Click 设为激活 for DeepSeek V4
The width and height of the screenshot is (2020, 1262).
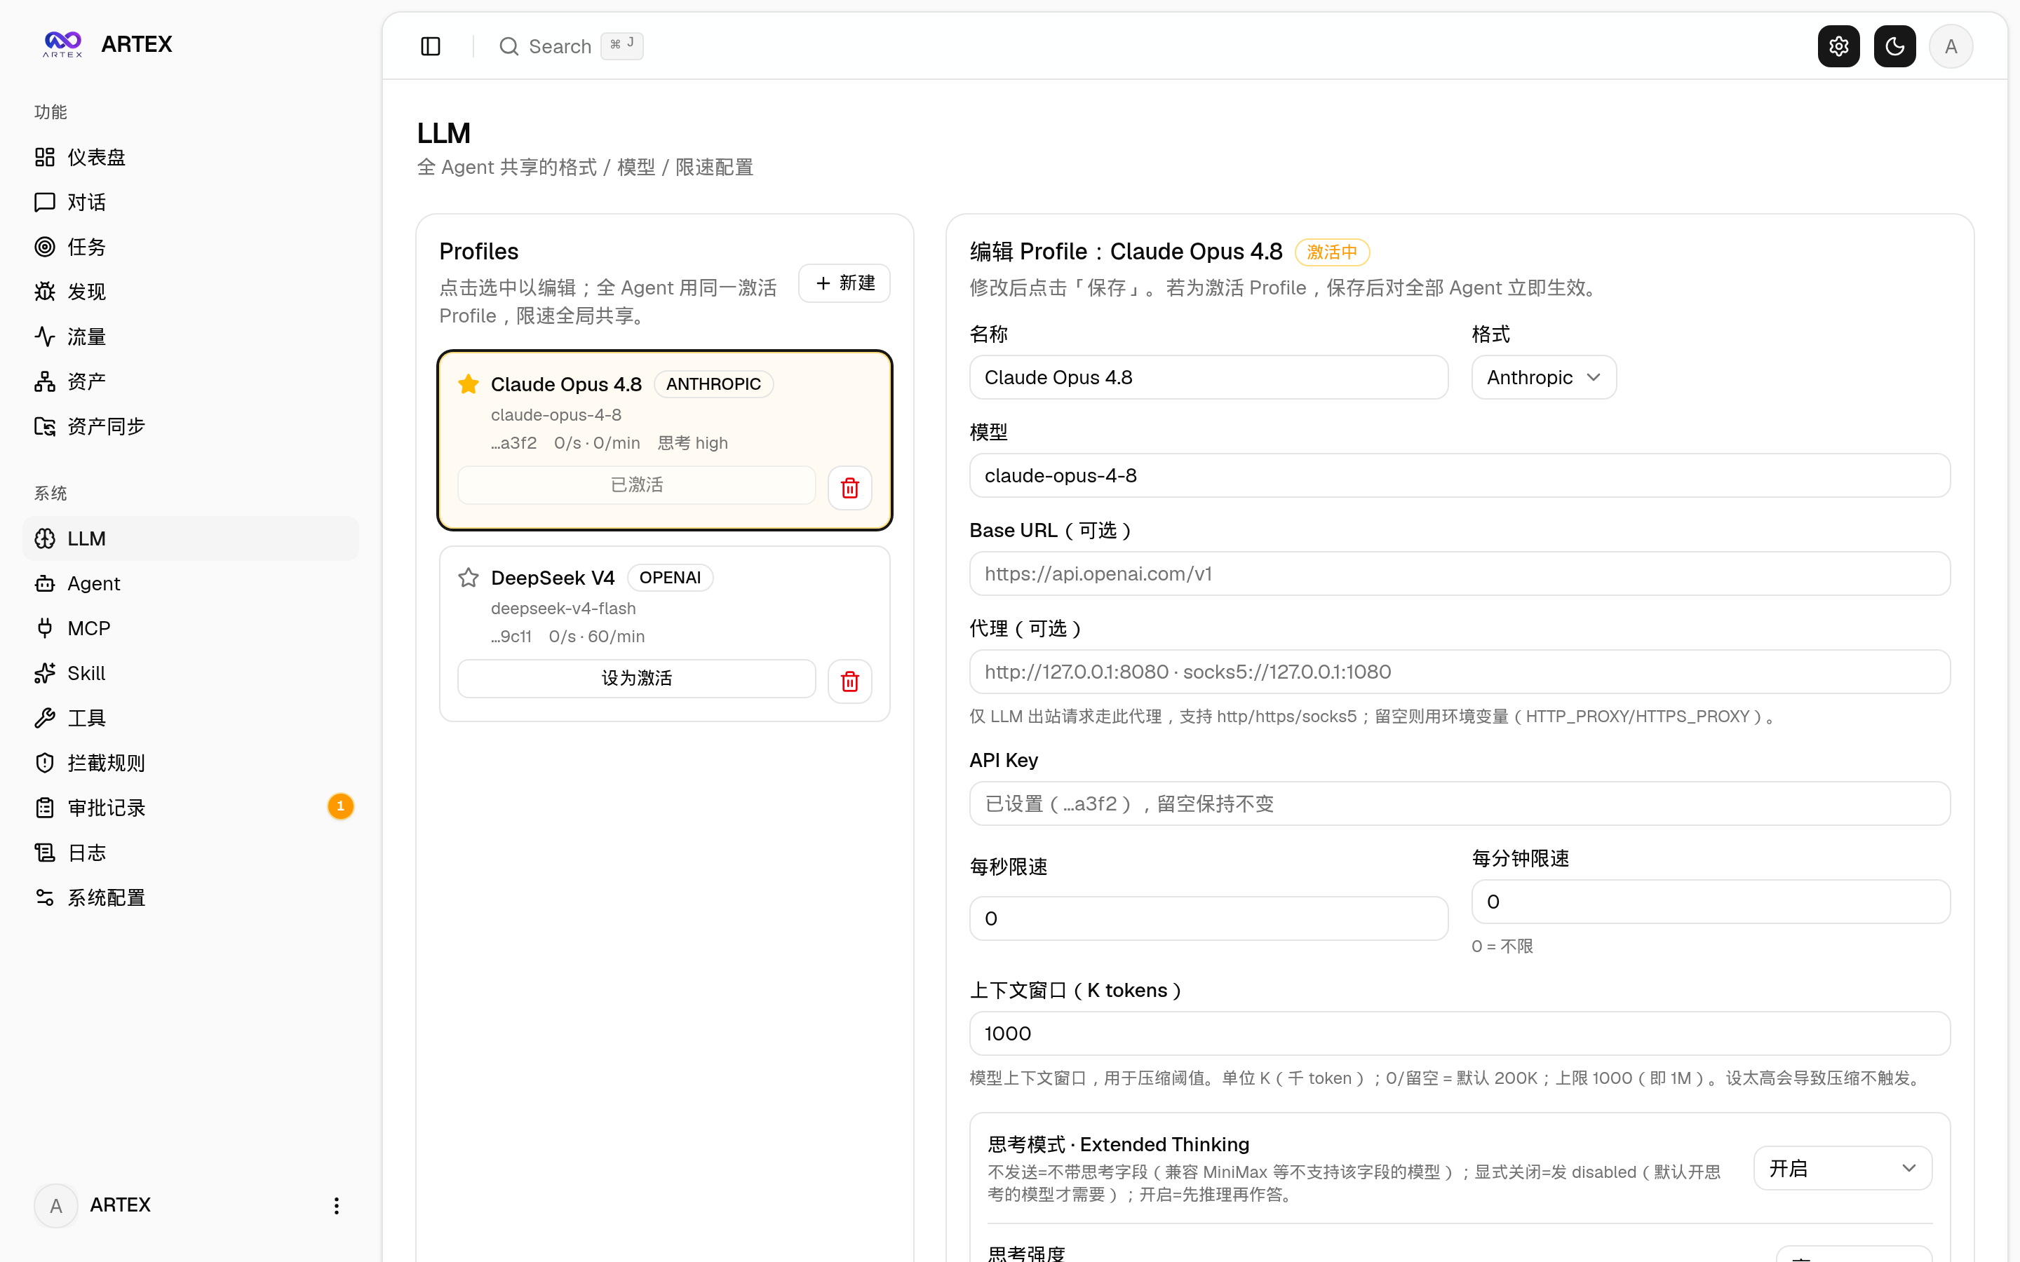(x=636, y=678)
